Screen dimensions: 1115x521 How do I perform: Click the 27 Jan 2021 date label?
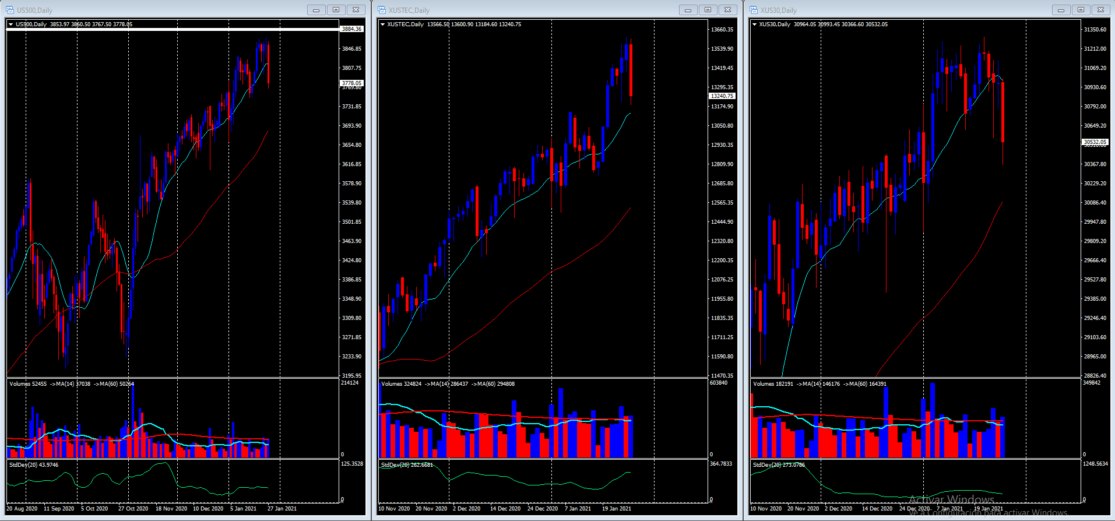click(x=282, y=509)
